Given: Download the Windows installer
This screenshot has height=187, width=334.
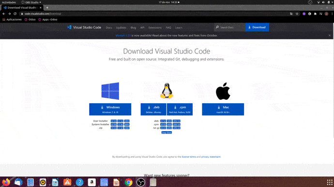Looking at the screenshot, I should pyautogui.click(x=110, y=109).
